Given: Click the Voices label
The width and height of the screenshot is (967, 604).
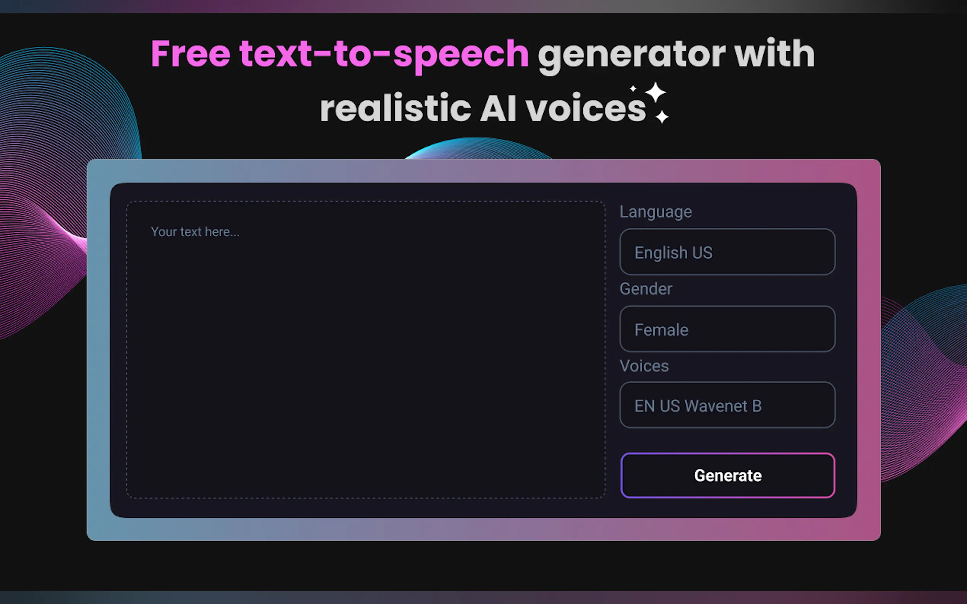Looking at the screenshot, I should (644, 366).
